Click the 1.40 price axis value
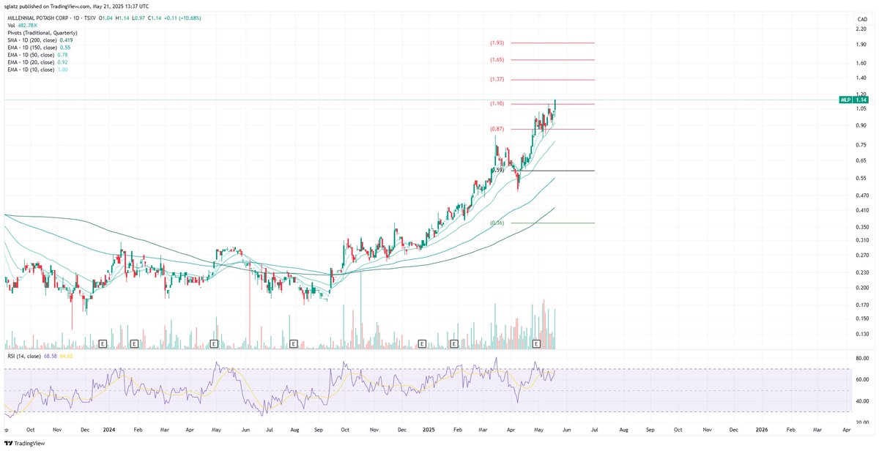879x451 pixels. pyautogui.click(x=861, y=78)
